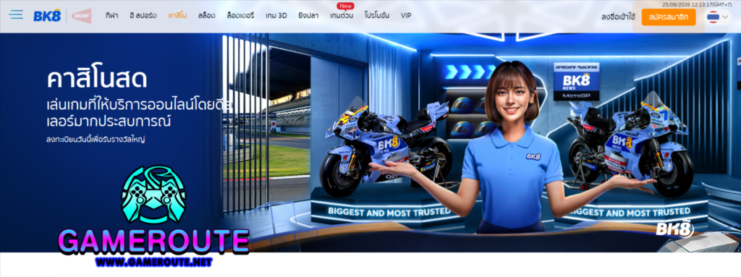Click the BWF partner logo

(x=81, y=16)
